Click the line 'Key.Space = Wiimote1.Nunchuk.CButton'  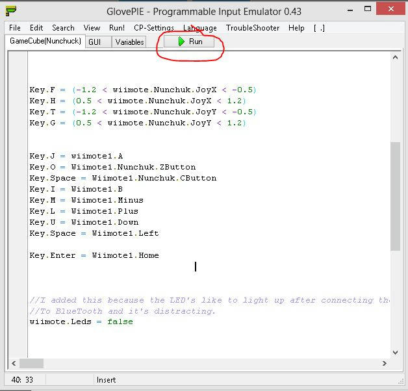[123, 178]
